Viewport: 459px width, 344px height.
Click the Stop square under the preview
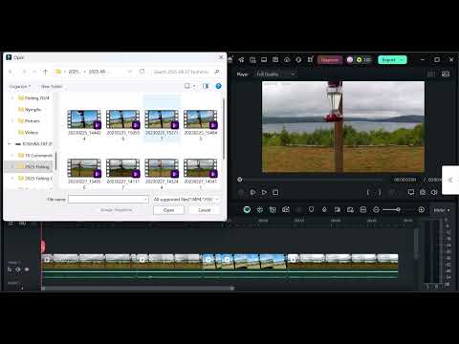pyautogui.click(x=275, y=192)
